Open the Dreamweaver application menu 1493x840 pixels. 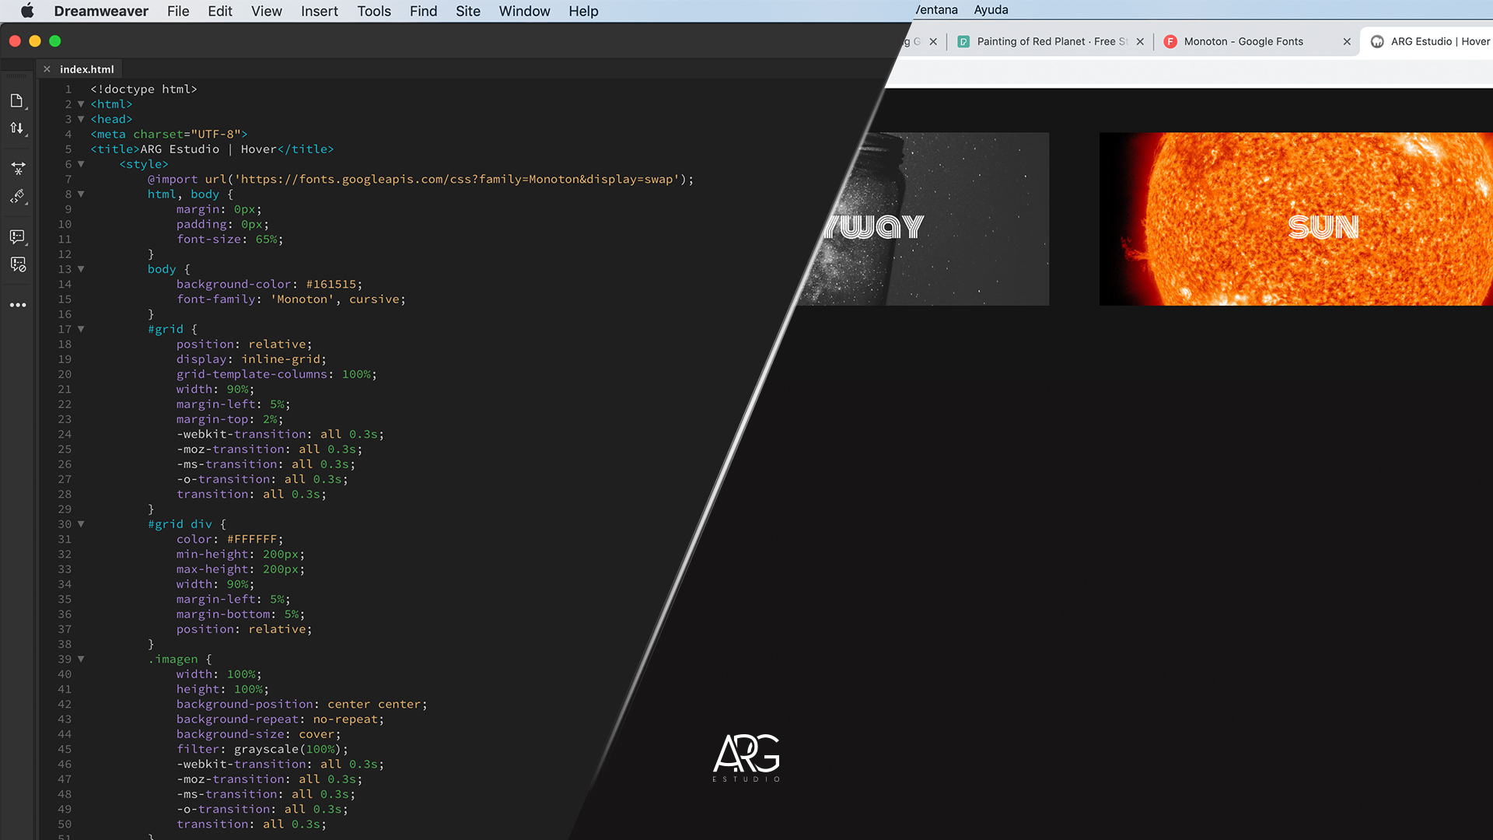pyautogui.click(x=101, y=11)
